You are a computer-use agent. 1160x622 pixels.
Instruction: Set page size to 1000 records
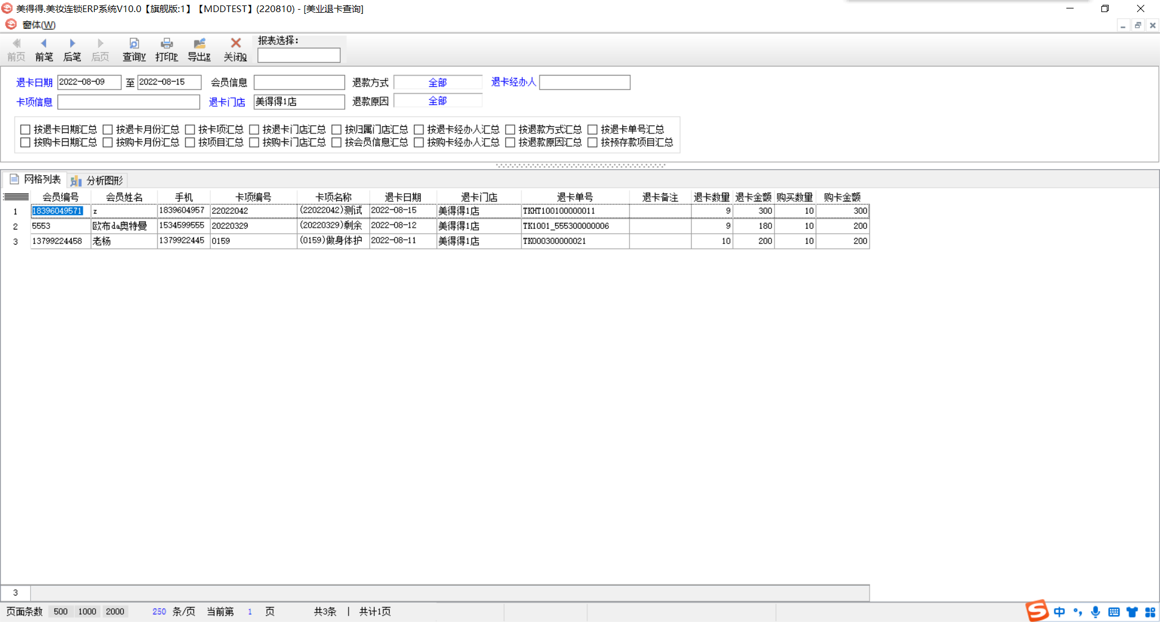(x=87, y=612)
